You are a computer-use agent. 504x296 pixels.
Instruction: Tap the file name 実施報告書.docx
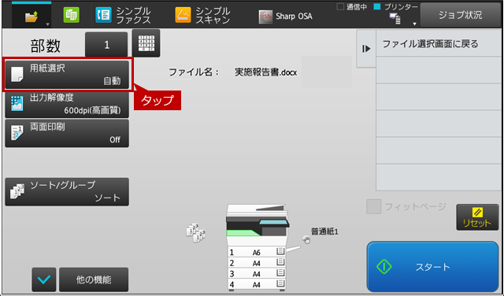pyautogui.click(x=265, y=72)
